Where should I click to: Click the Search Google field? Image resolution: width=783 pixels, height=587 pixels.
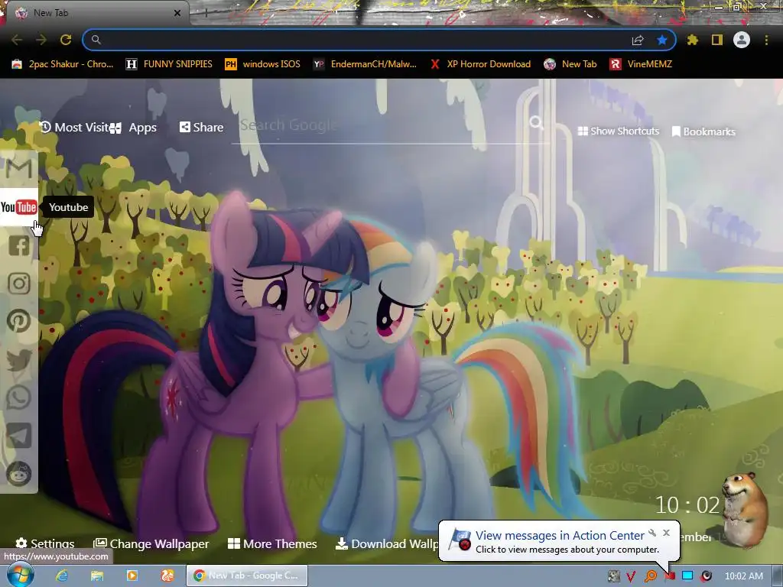(x=382, y=125)
